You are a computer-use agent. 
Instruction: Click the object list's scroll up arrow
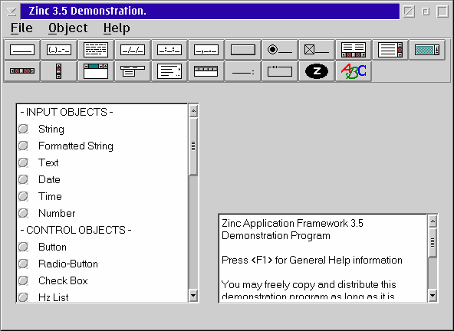(193, 111)
